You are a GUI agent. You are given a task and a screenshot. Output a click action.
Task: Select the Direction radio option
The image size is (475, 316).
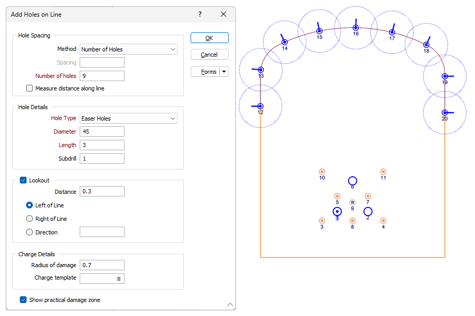coord(29,232)
